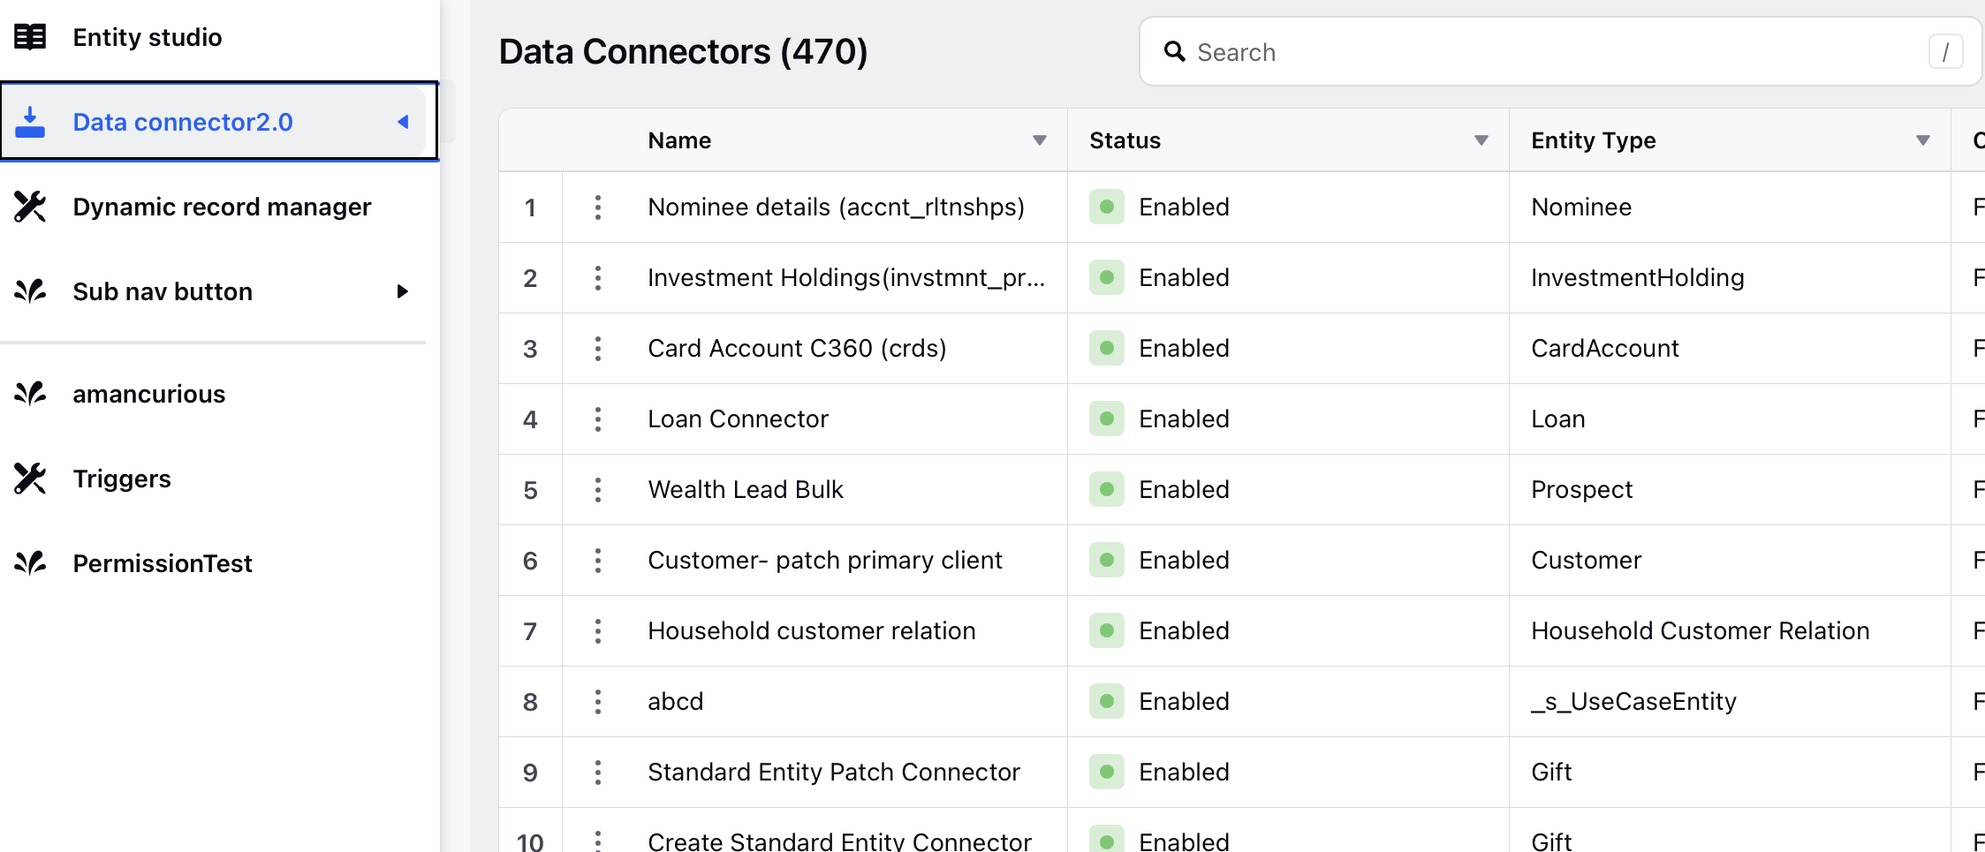
Task: Click the amancurious sprout icon
Action: coord(30,394)
